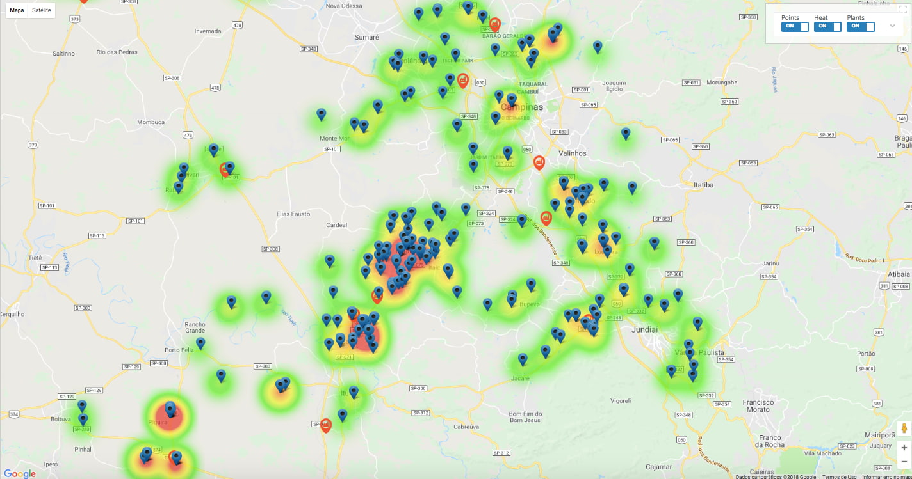Expand the layer panel chevron
Viewport: 912px width, 479px height.
point(892,26)
